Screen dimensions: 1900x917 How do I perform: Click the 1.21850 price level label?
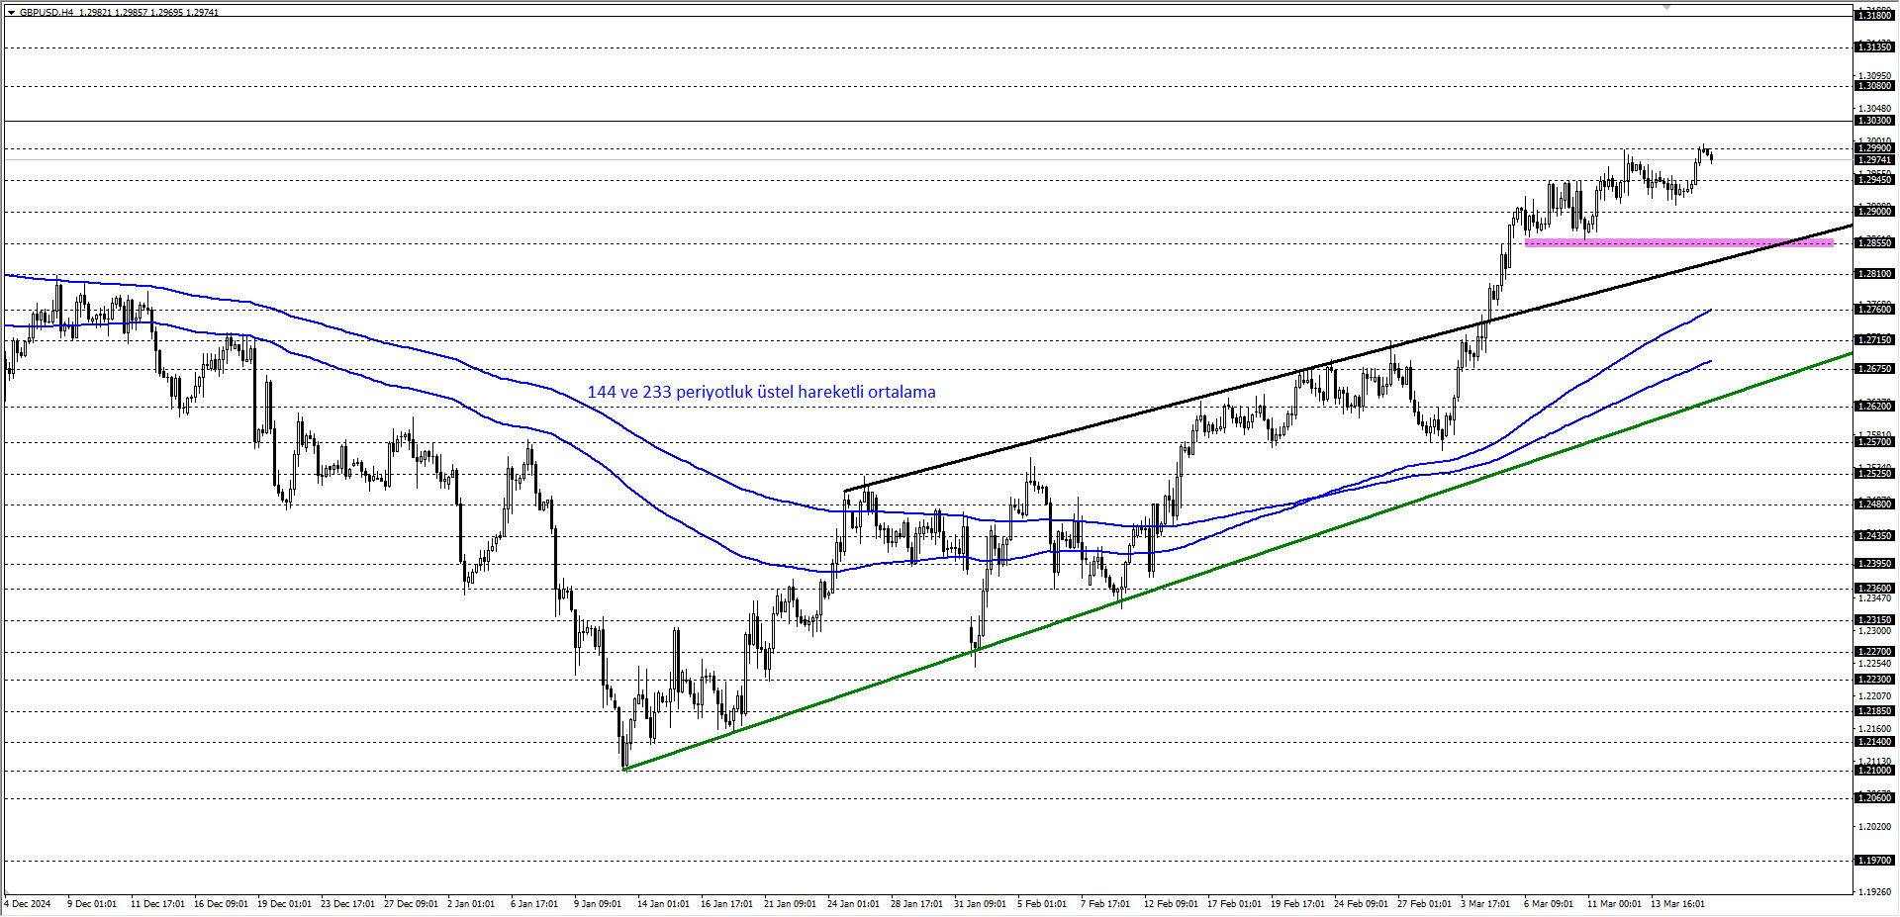tap(1874, 711)
